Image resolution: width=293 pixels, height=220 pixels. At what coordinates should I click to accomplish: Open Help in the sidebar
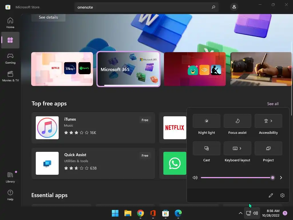pyautogui.click(x=10, y=195)
